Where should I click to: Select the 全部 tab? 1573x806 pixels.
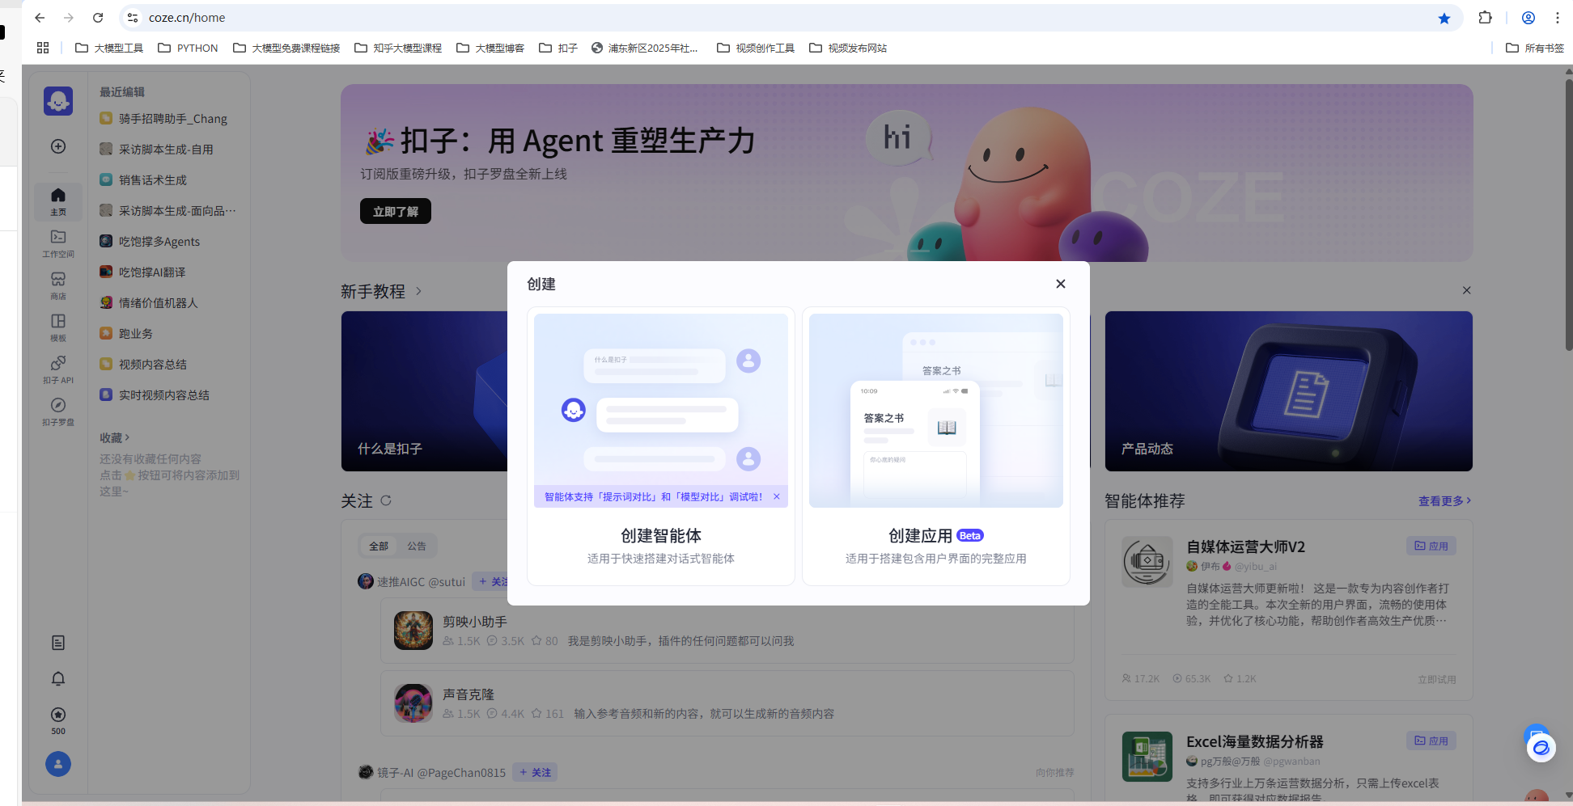coord(379,546)
